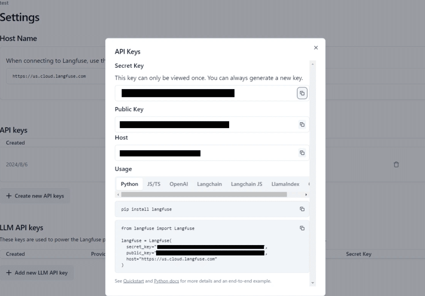Image resolution: width=425 pixels, height=296 pixels.
Task: Open the Python docs link
Action: coord(166,281)
